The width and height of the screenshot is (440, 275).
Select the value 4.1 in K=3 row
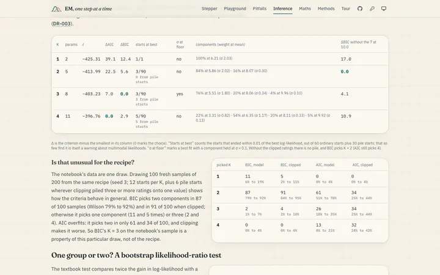pos(345,94)
